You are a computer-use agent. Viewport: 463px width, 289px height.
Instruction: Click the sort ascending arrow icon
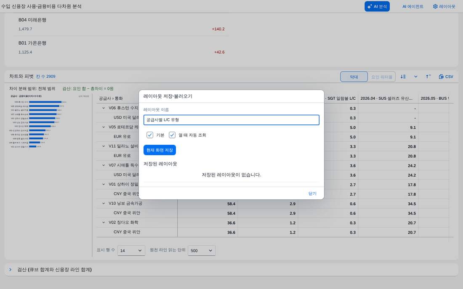pyautogui.click(x=428, y=77)
